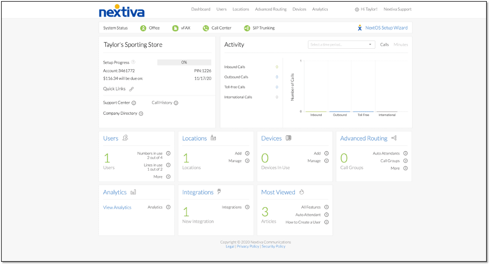490x265 pixels.
Task: Open the Select a time period dropdown
Action: pos(341,45)
